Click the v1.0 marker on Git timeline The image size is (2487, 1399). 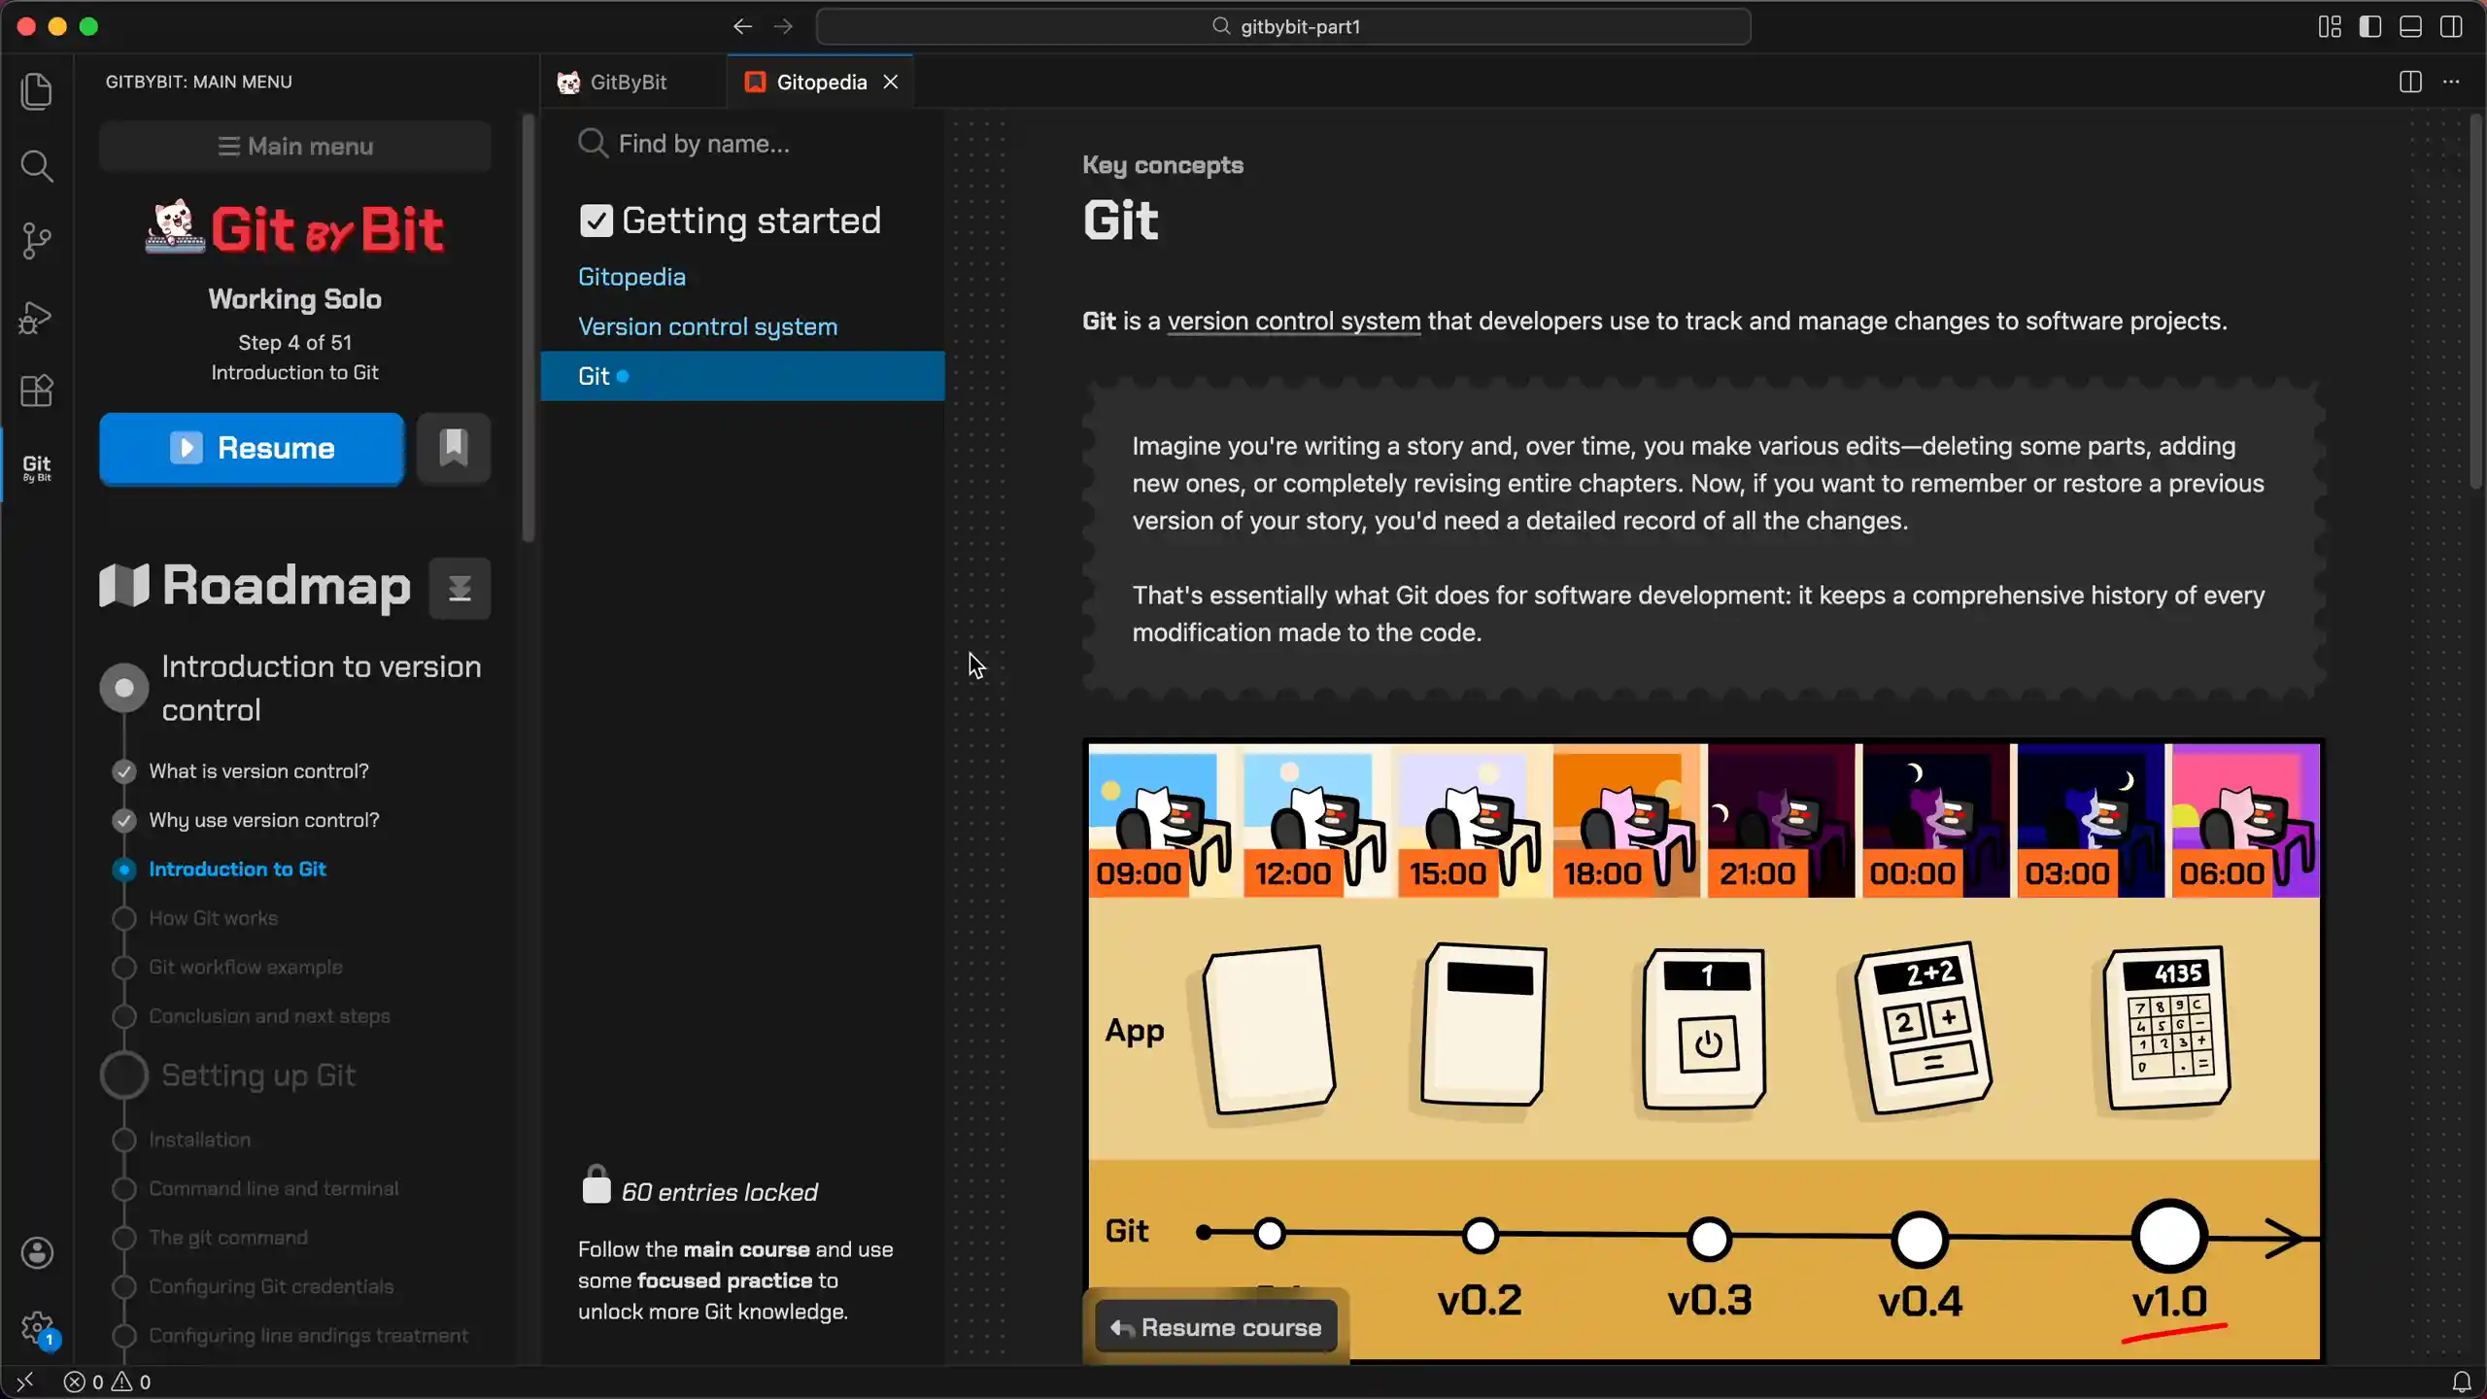point(2169,1237)
